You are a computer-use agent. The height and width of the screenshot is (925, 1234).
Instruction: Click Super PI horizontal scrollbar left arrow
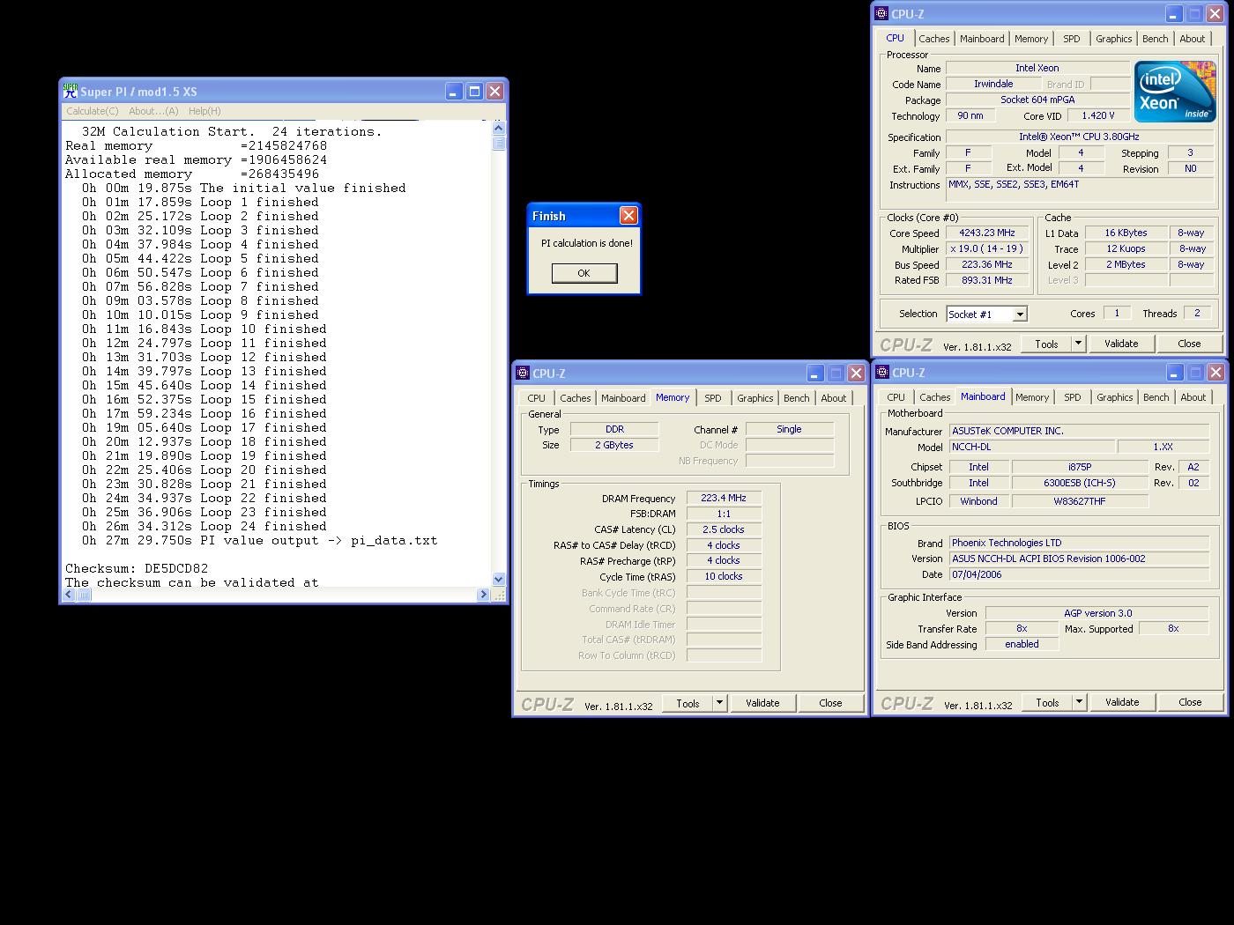tap(69, 595)
